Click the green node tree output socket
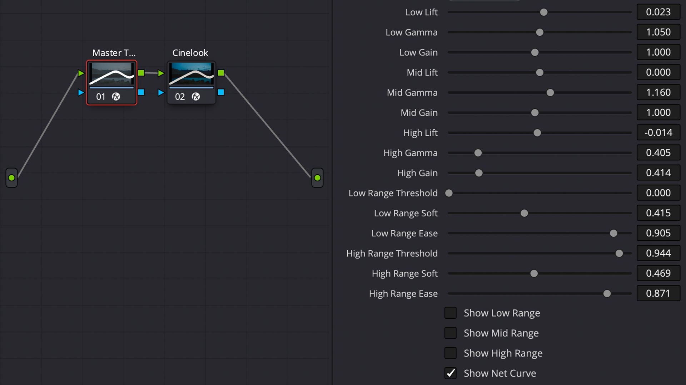This screenshot has height=385, width=686. point(317,178)
